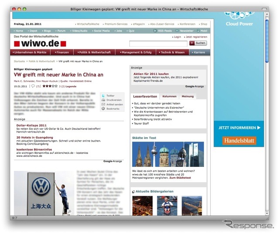
Task: Open Finanzen dropdown menu
Action: (62, 52)
